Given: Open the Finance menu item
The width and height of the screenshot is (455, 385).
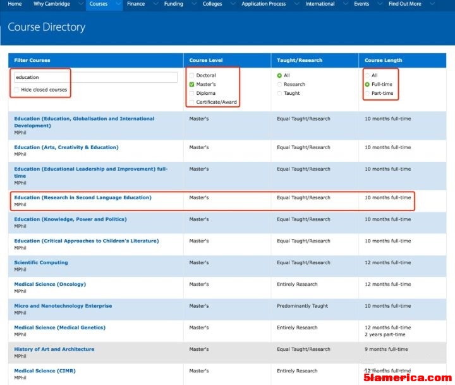Looking at the screenshot, I should click(136, 4).
